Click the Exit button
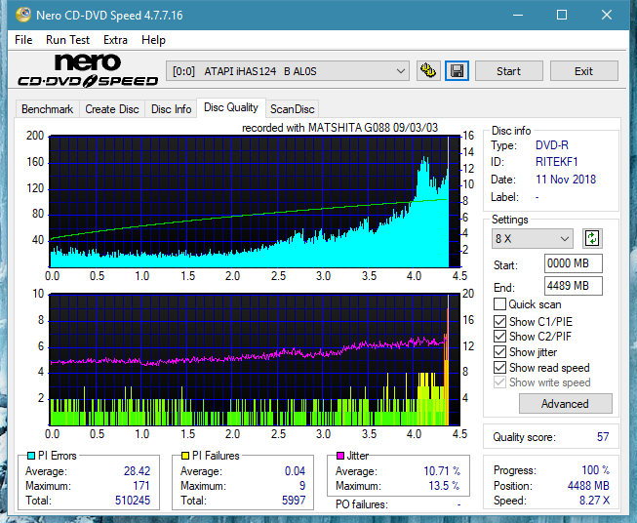Screen dimensions: 637x523 (583, 71)
